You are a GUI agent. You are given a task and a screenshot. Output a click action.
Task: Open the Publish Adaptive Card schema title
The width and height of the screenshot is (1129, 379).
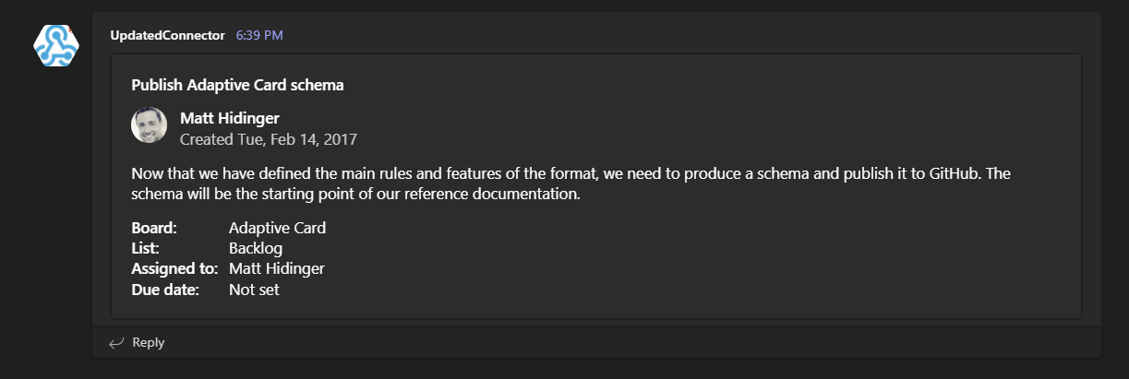point(237,86)
